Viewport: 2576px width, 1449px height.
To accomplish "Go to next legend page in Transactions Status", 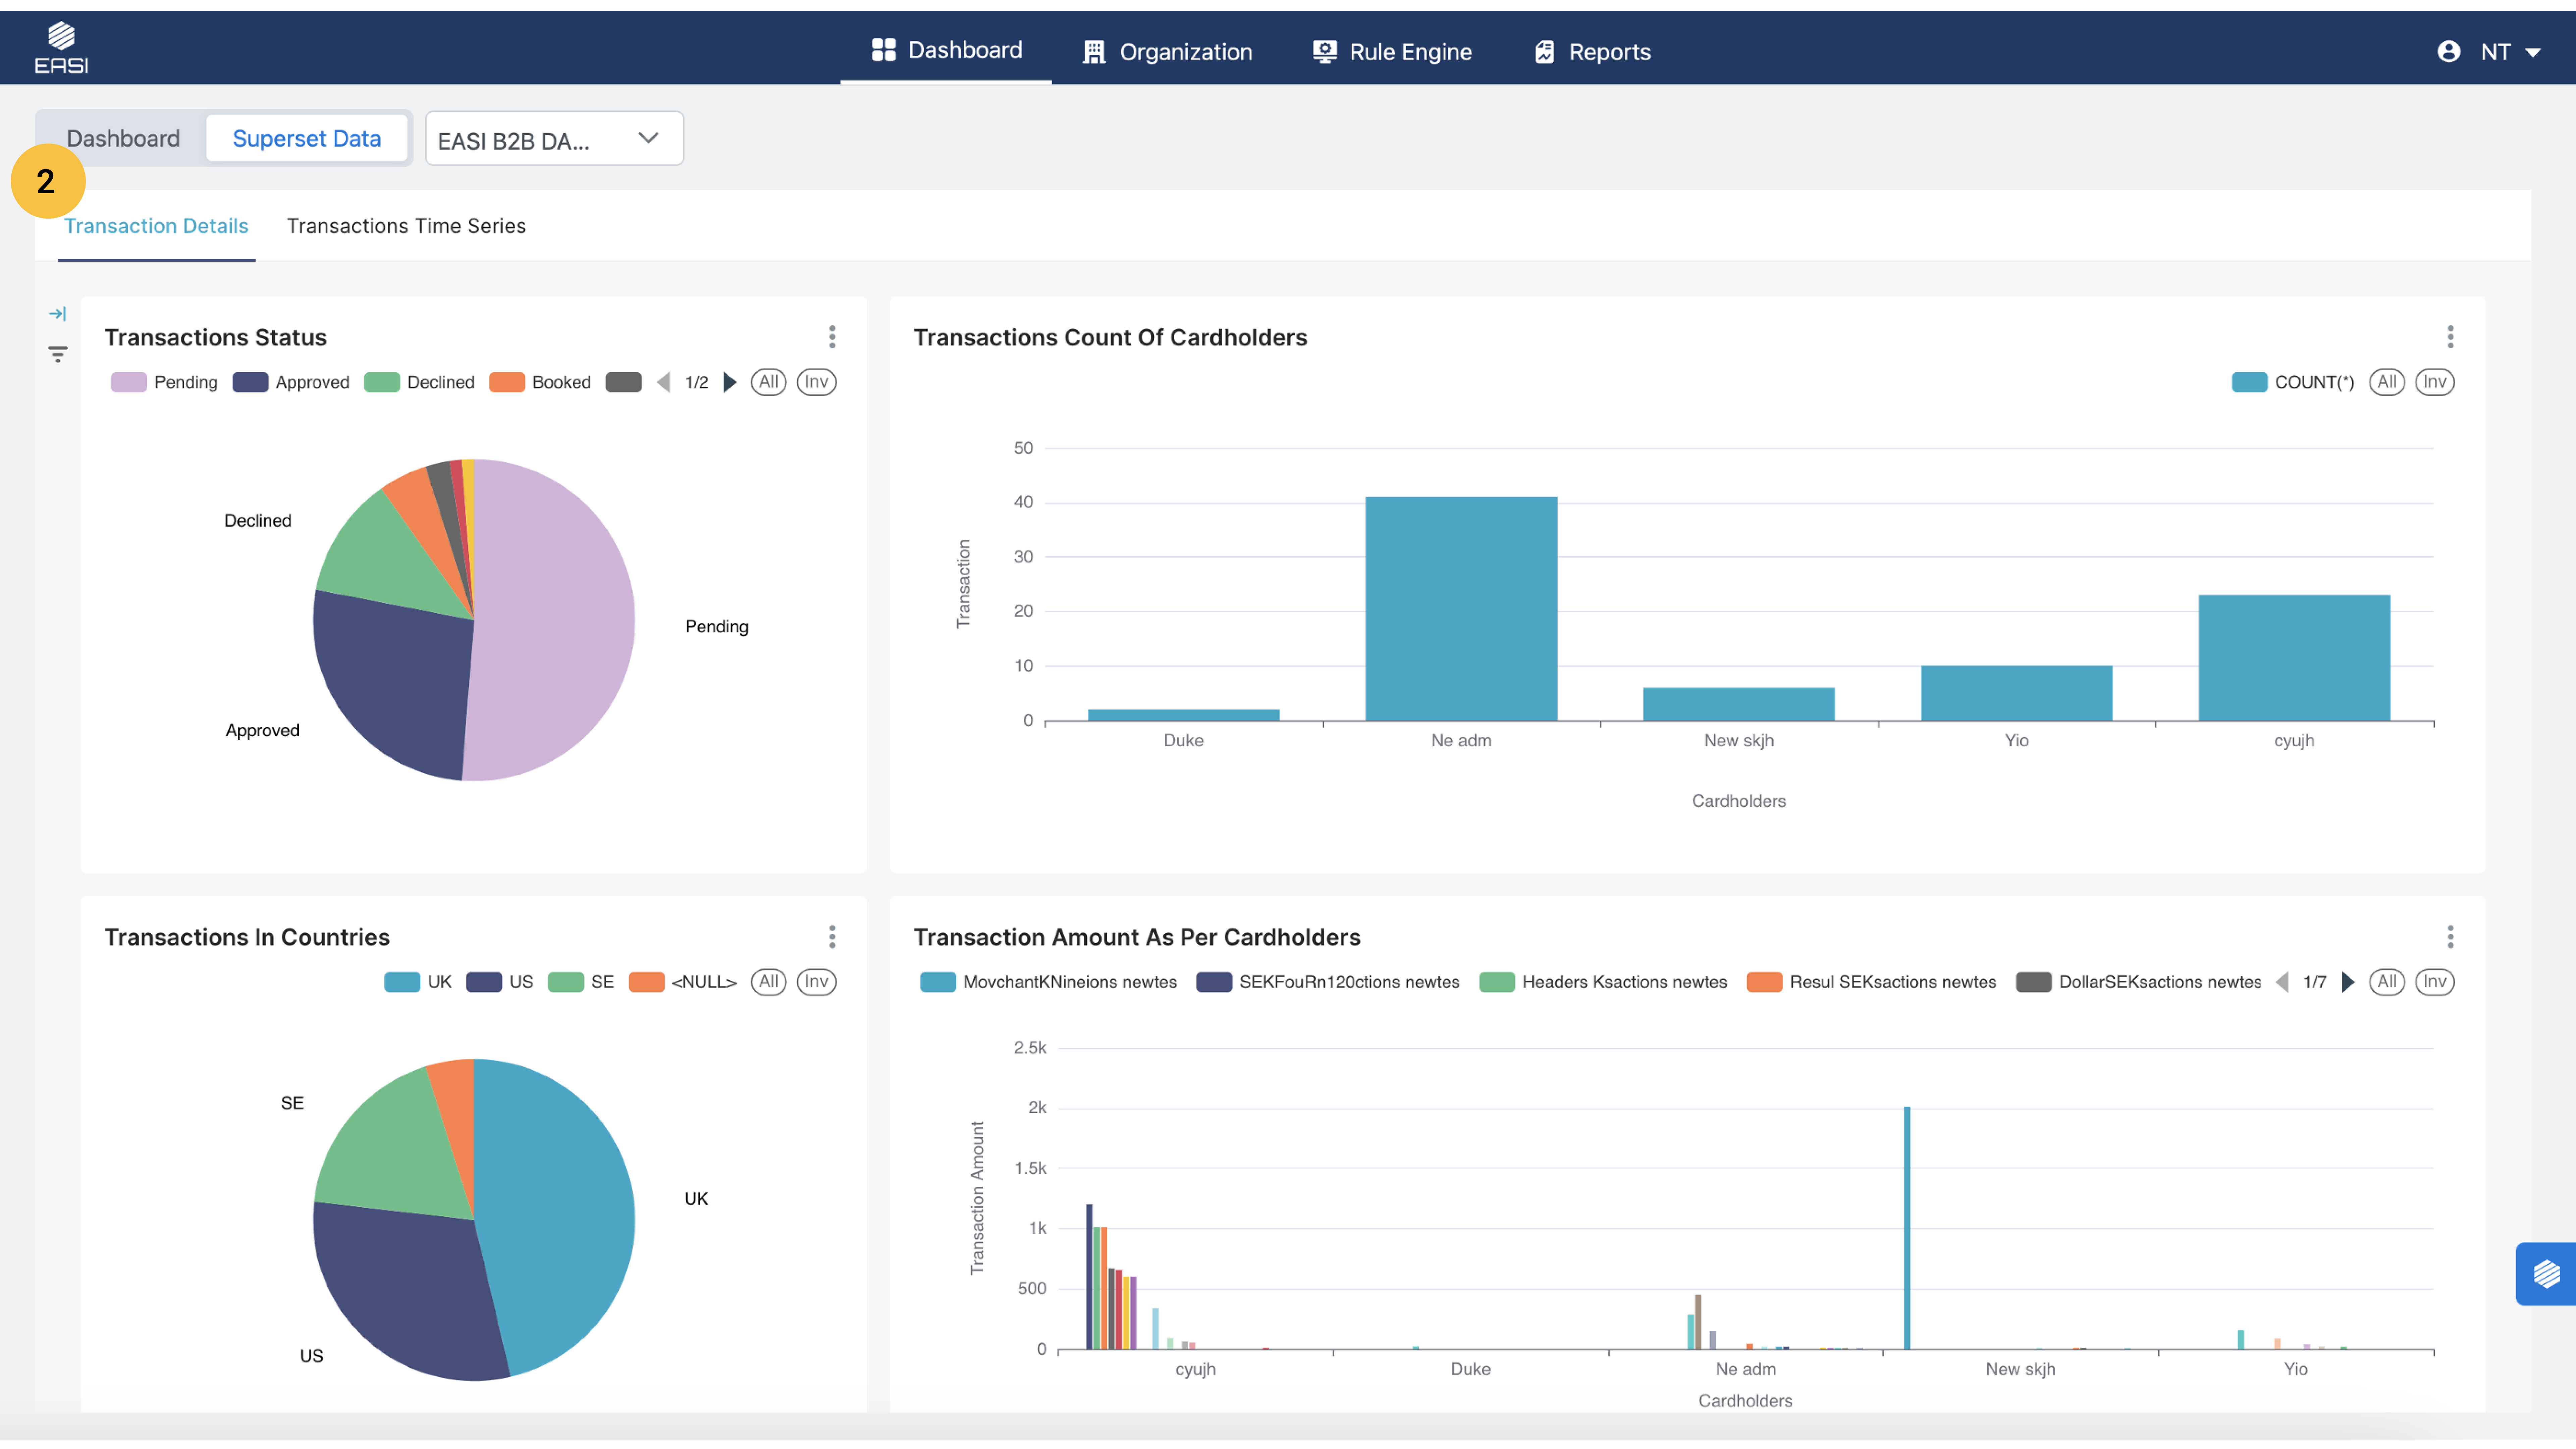I will (x=730, y=382).
